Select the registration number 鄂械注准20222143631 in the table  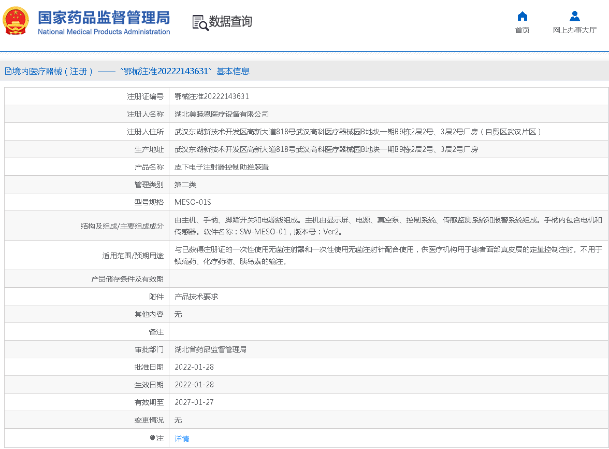coord(212,96)
